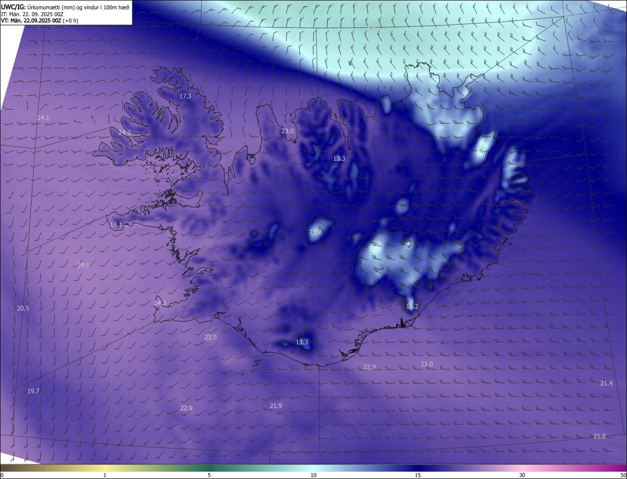
Task: Click the colorbar scale label 0
Action: pos(2,476)
